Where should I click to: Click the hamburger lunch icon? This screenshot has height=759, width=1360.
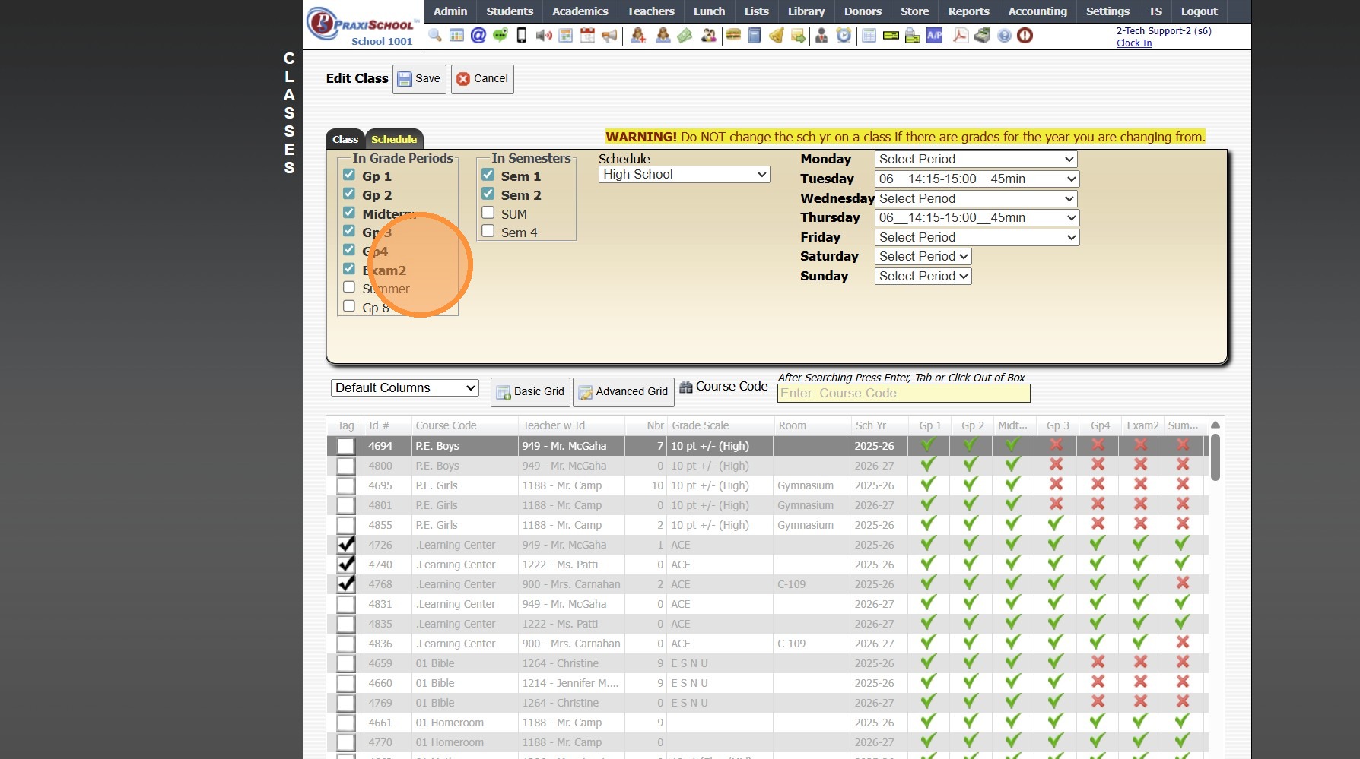coord(733,36)
